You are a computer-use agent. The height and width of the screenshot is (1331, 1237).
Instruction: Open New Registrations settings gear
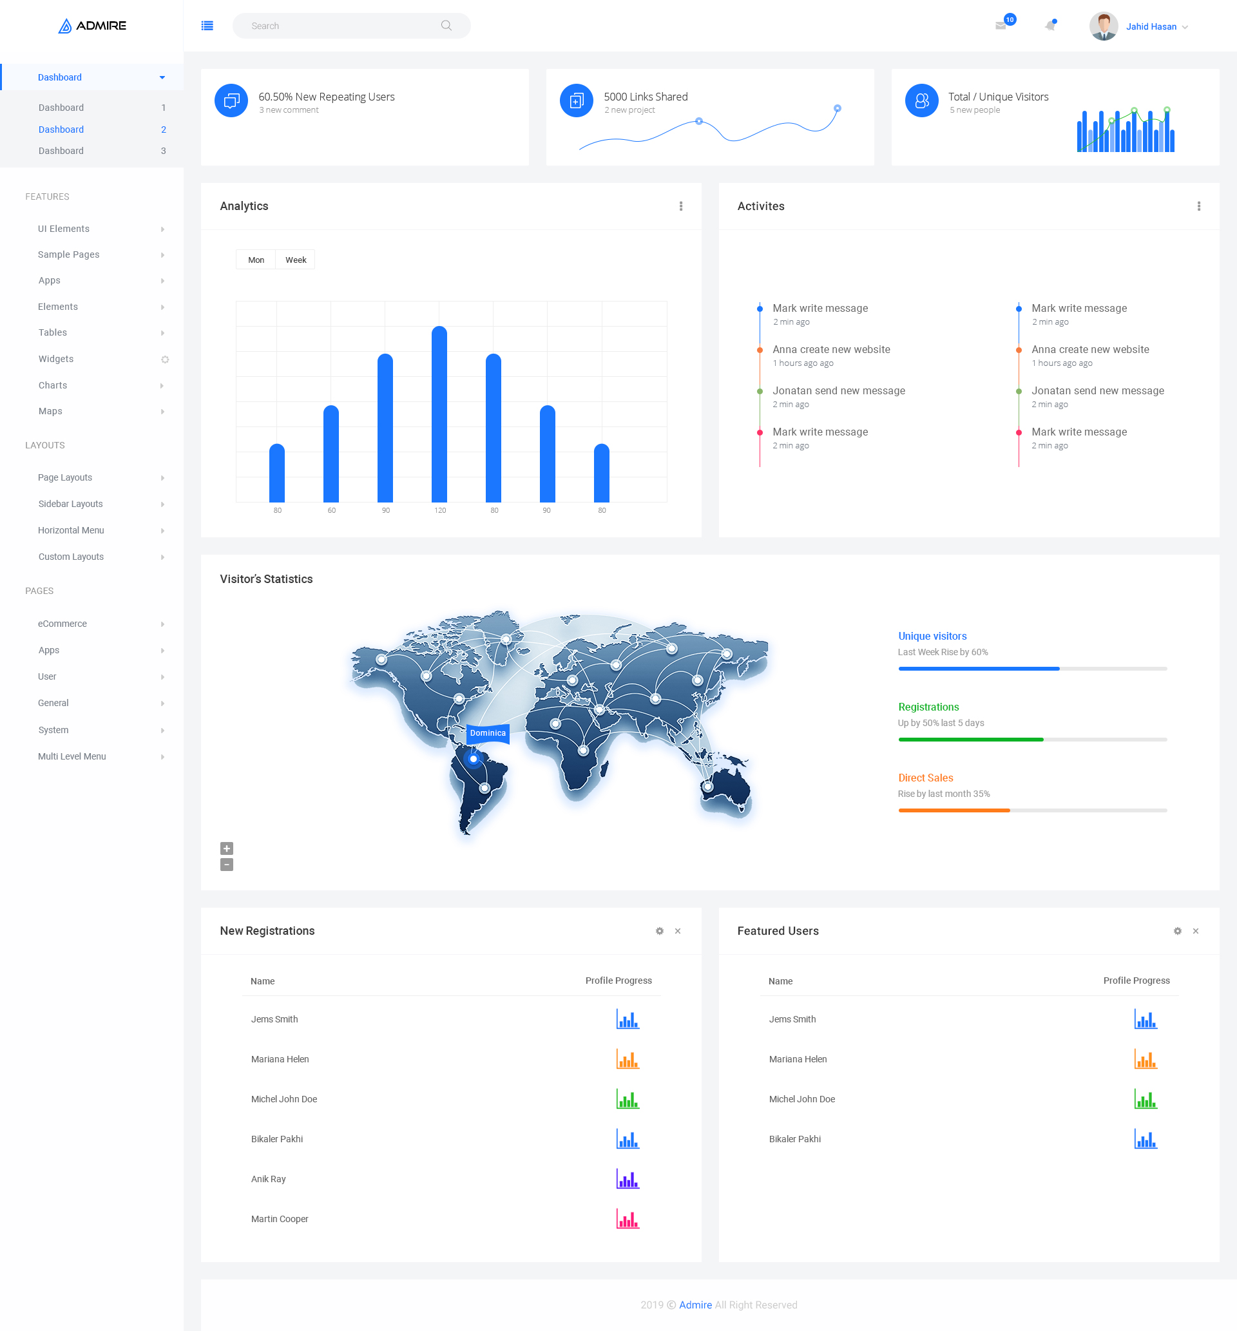click(659, 931)
